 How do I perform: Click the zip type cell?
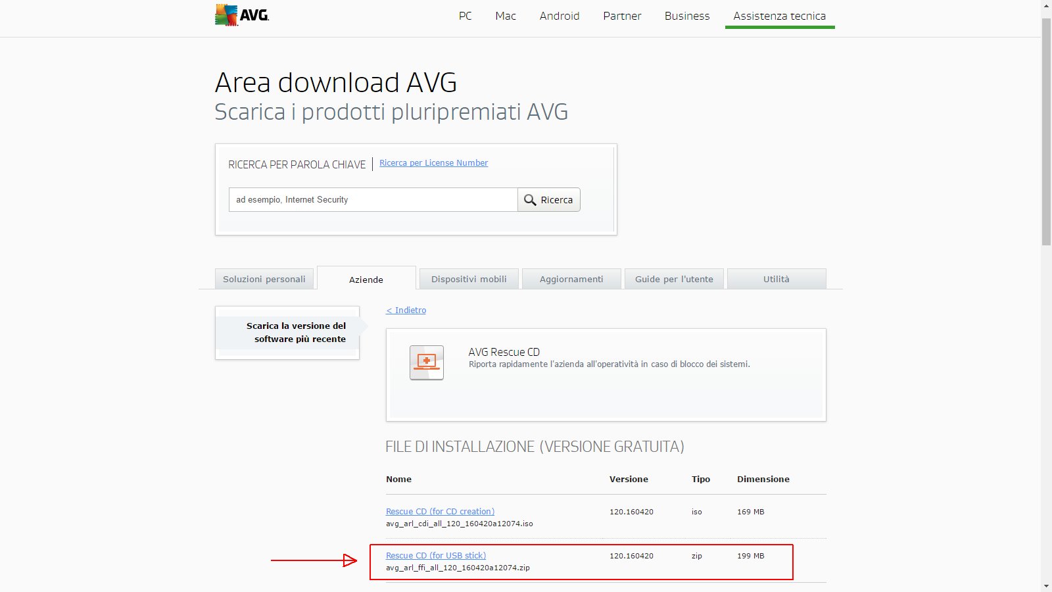(697, 556)
